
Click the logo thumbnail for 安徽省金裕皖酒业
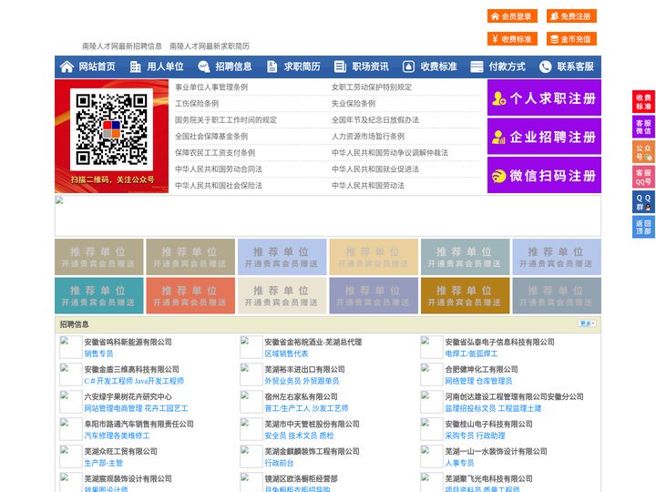tap(251, 347)
